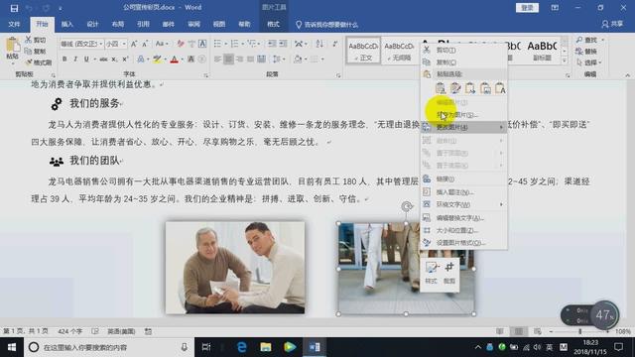The image size is (635, 357).
Task: Click the Word icon in the taskbar
Action: (x=315, y=347)
